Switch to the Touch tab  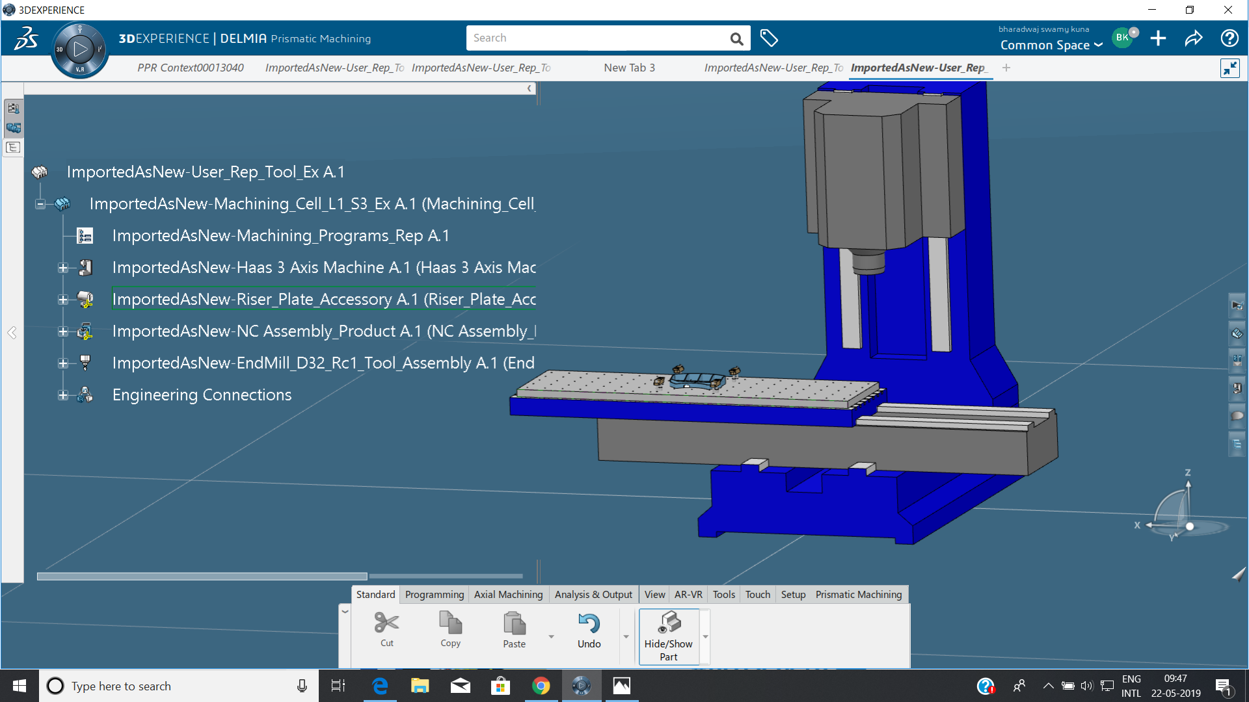(757, 595)
